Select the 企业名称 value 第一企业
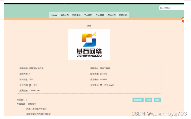 (33, 85)
